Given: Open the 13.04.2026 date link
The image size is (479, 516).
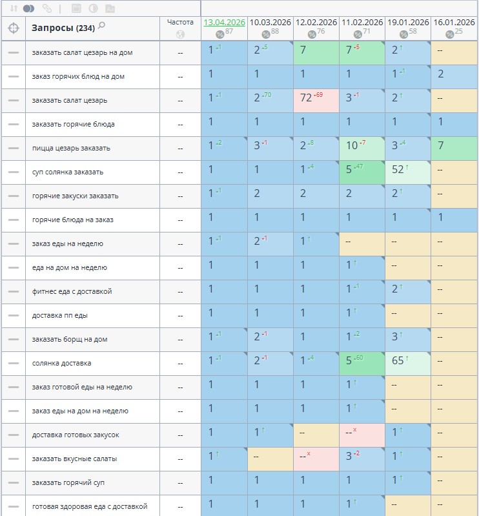Looking at the screenshot, I should 225,23.
